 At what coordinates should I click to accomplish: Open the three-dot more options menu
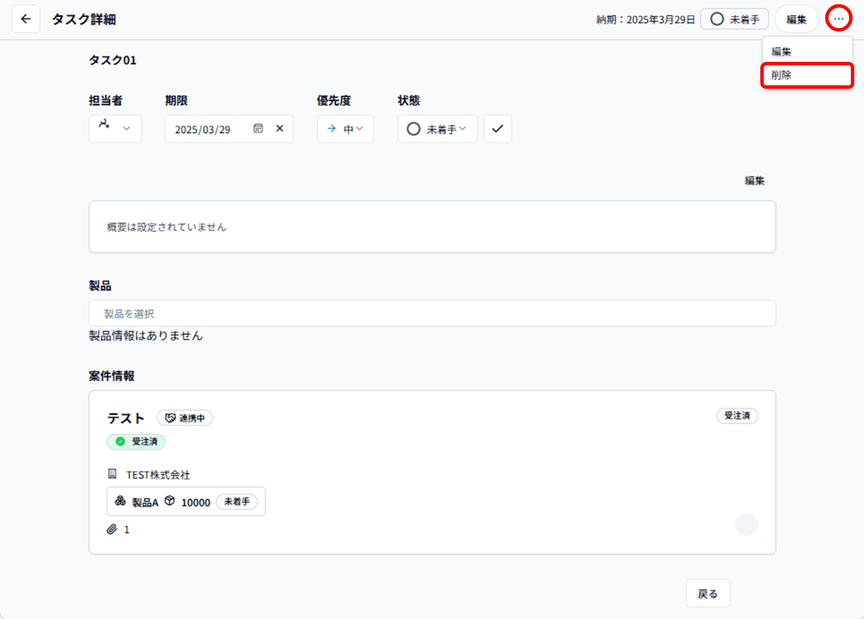[838, 19]
